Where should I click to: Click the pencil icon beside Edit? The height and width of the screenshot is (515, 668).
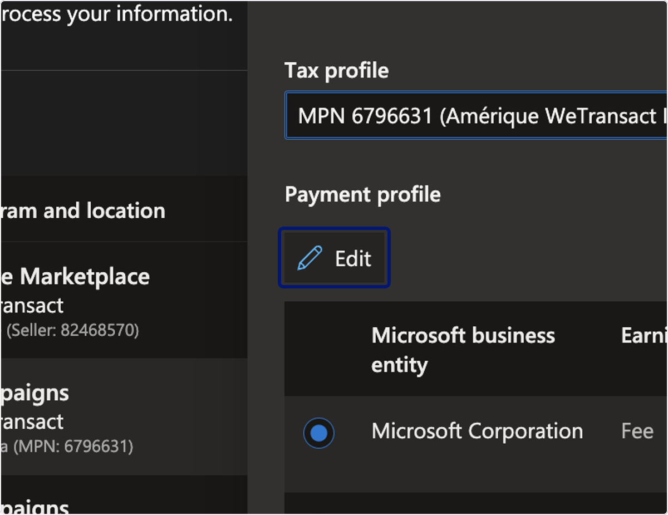pos(310,258)
